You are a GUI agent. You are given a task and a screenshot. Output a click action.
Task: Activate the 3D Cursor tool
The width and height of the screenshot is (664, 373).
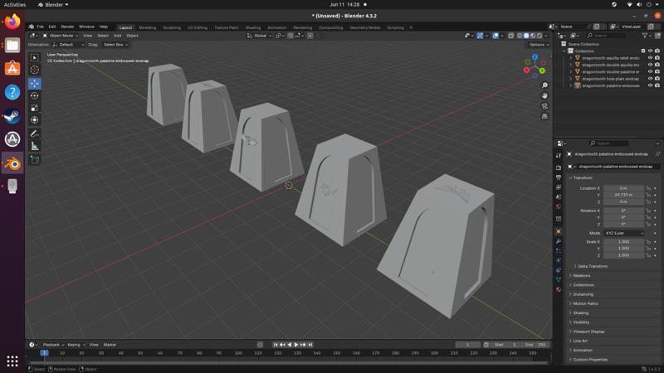(35, 70)
